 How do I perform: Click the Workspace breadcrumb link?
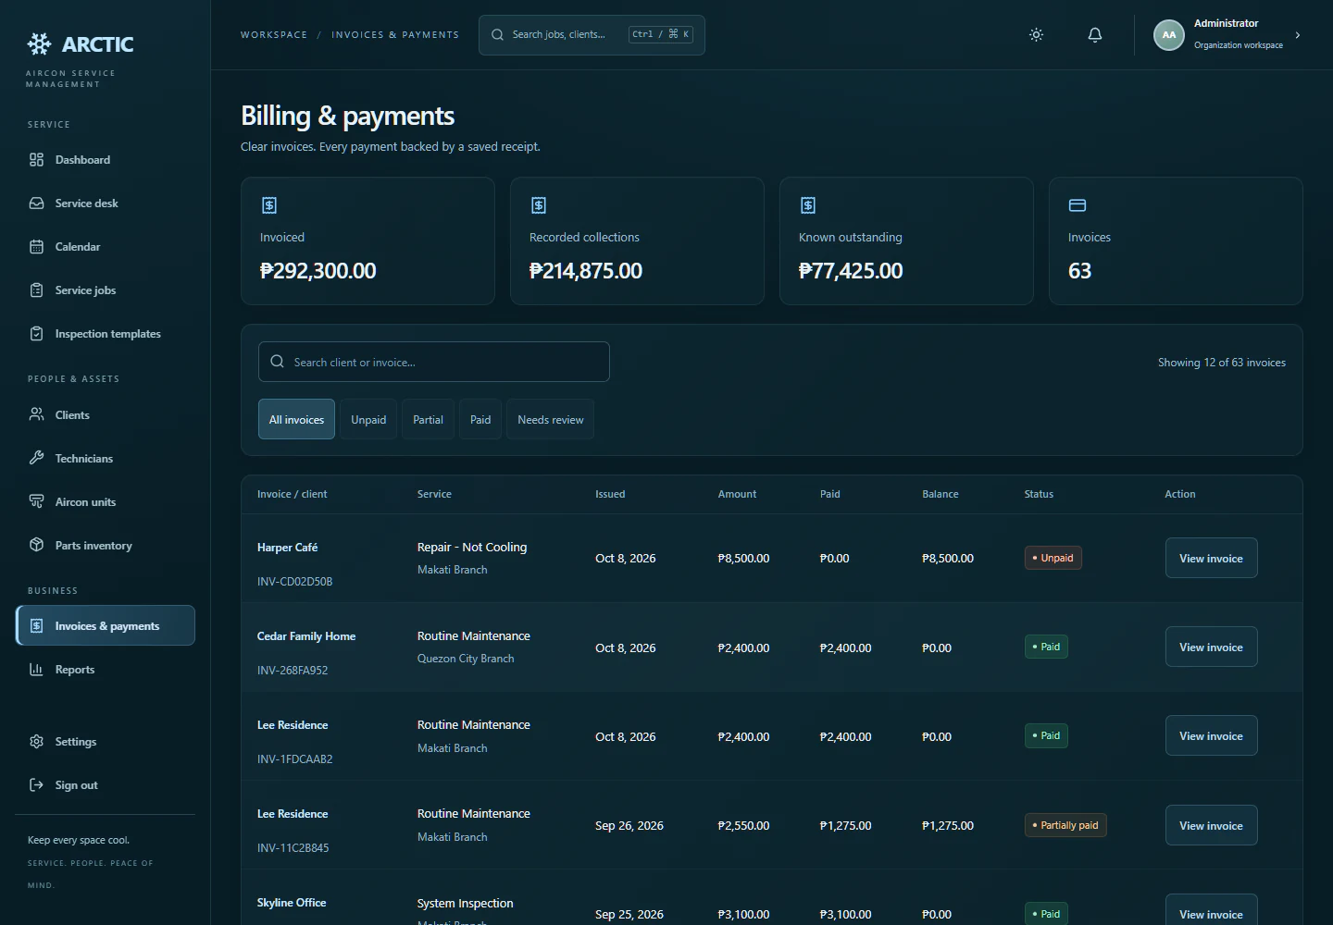274,35
